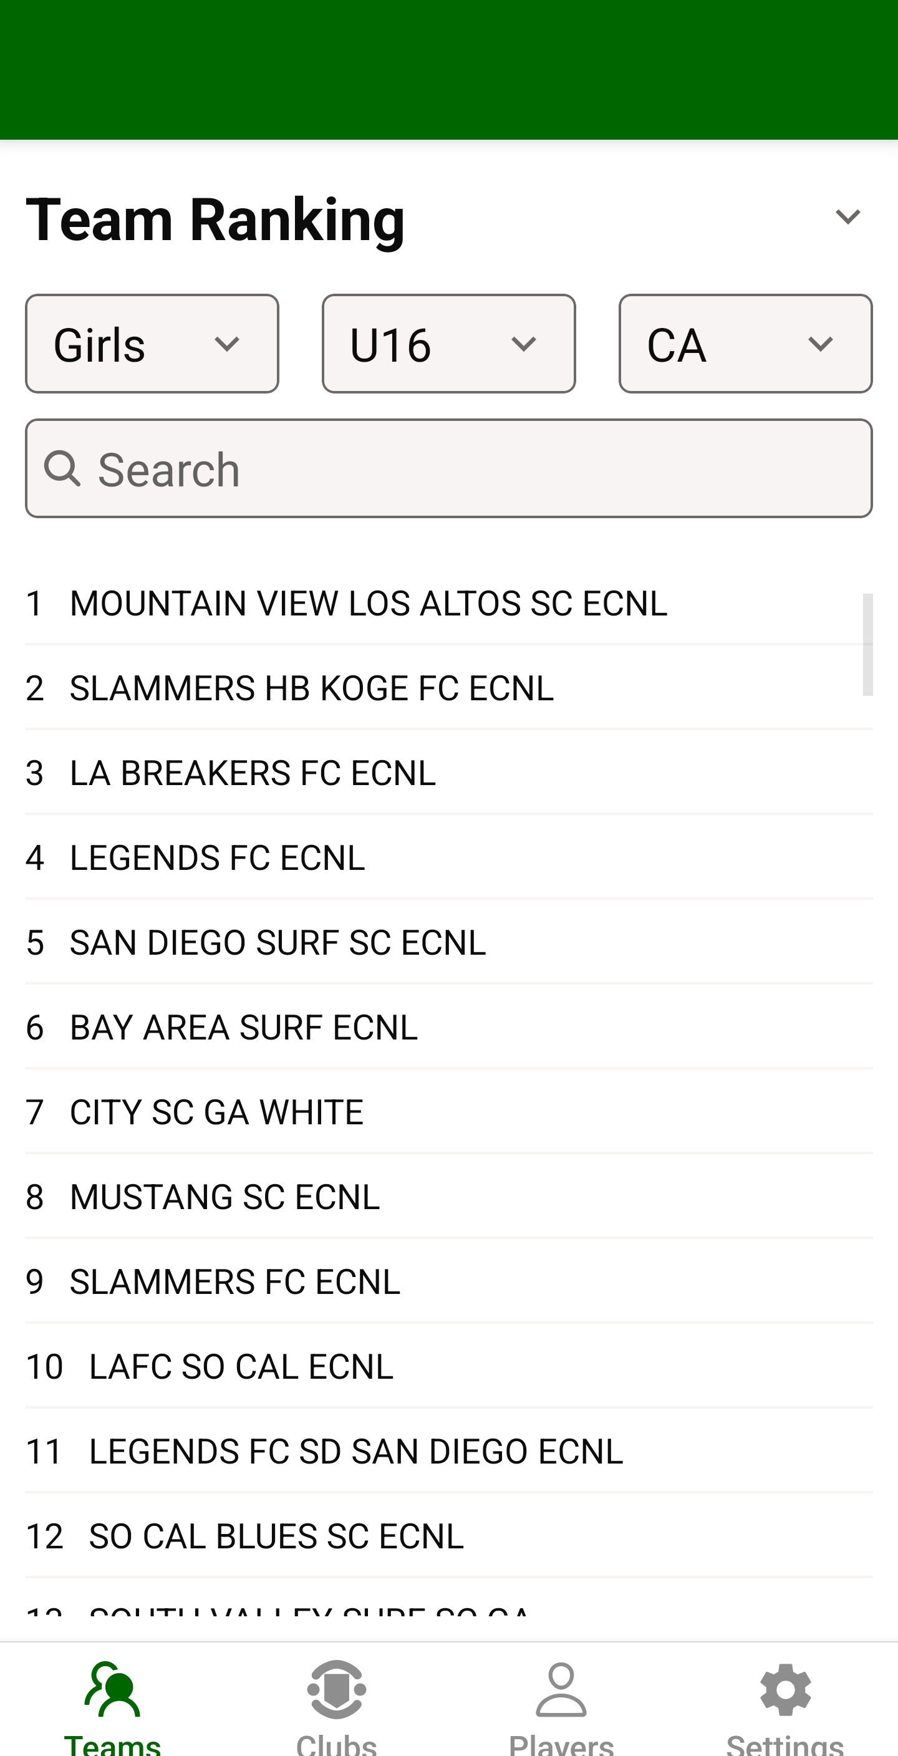Select Slammers HB Koge FC ECNL team

pyautogui.click(x=312, y=688)
